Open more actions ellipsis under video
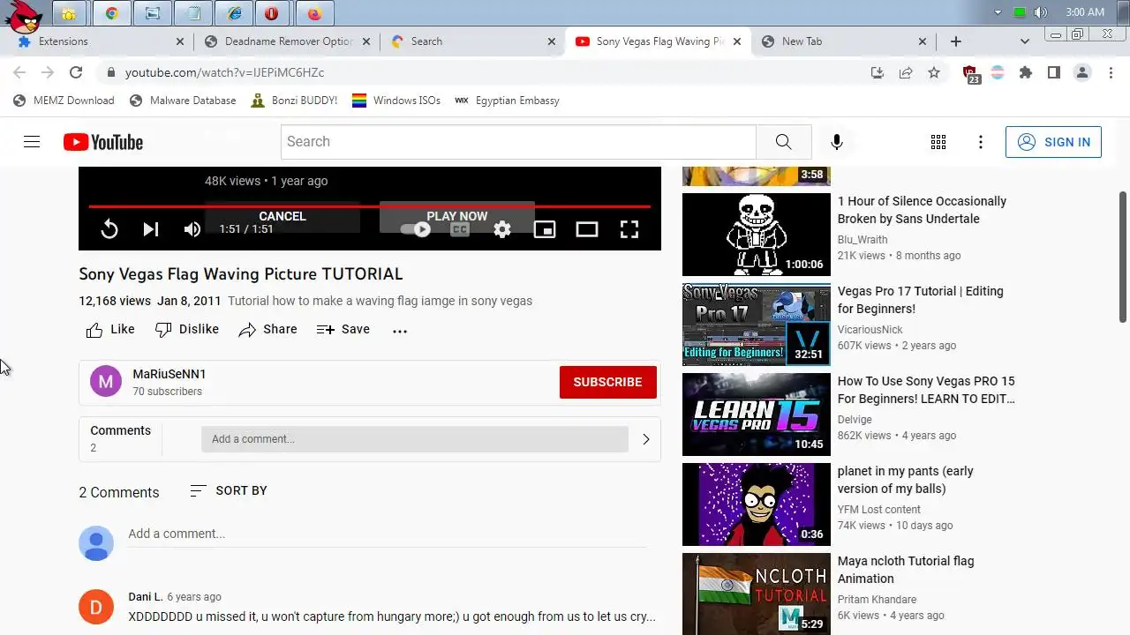 click(400, 331)
